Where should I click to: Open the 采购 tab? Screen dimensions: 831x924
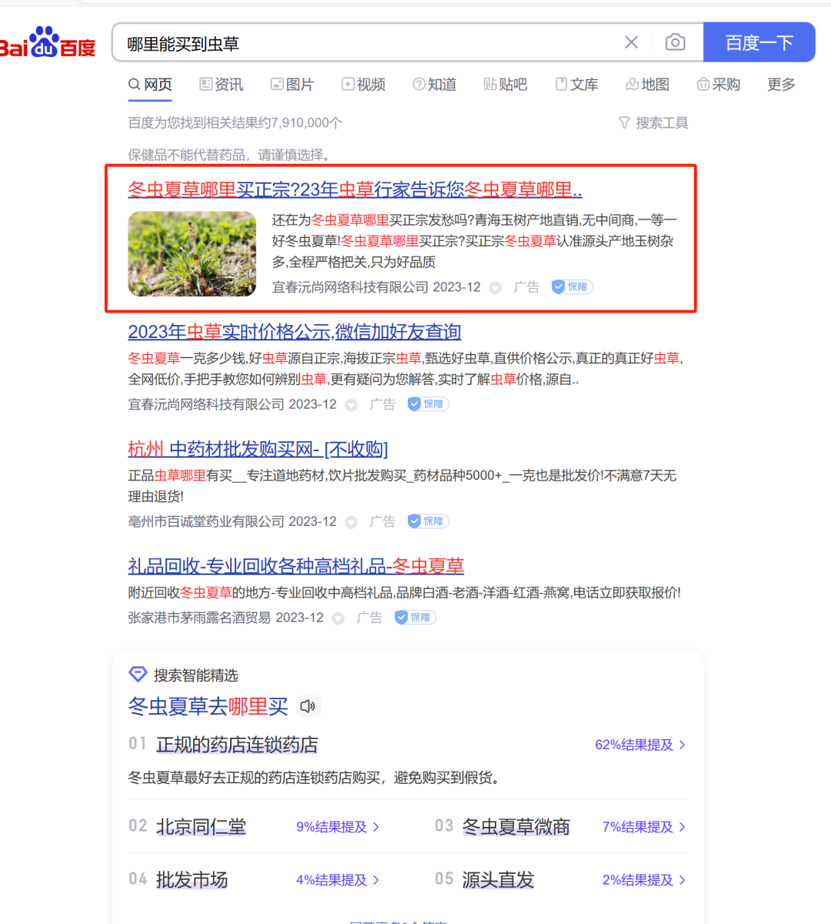(718, 85)
